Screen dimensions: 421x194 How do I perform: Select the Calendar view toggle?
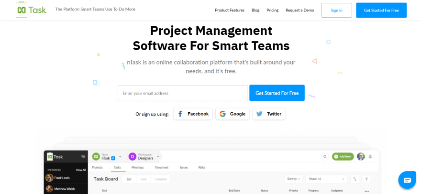[x=161, y=179]
